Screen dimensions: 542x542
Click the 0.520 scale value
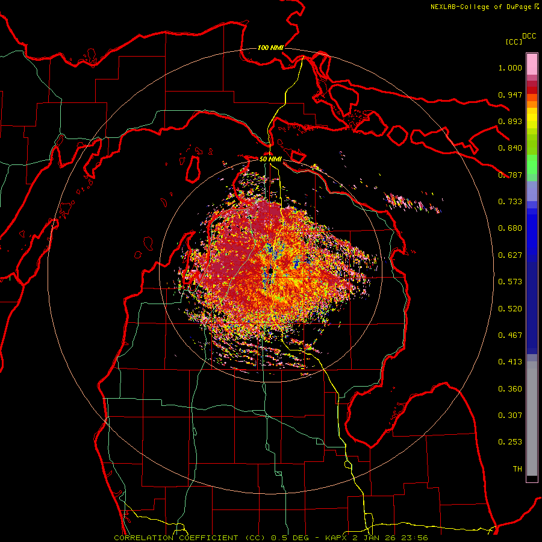click(x=510, y=309)
